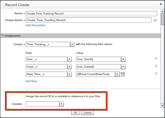This screenshot has height=118, width=165.
Task: Open the User__c field dropdown arrow
Action: pyautogui.click(x=70, y=59)
